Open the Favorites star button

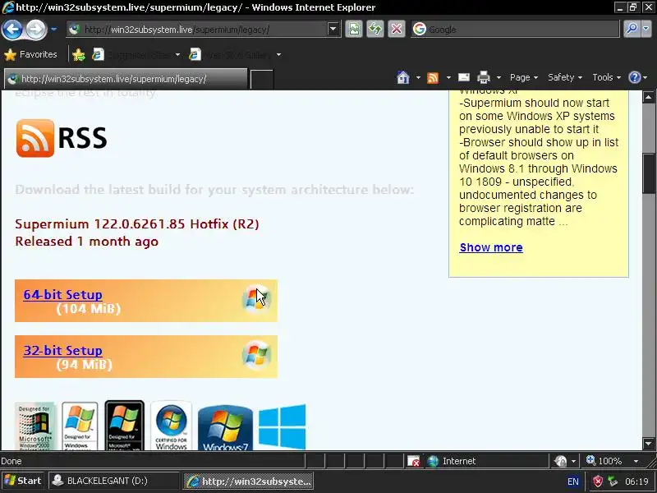point(30,54)
